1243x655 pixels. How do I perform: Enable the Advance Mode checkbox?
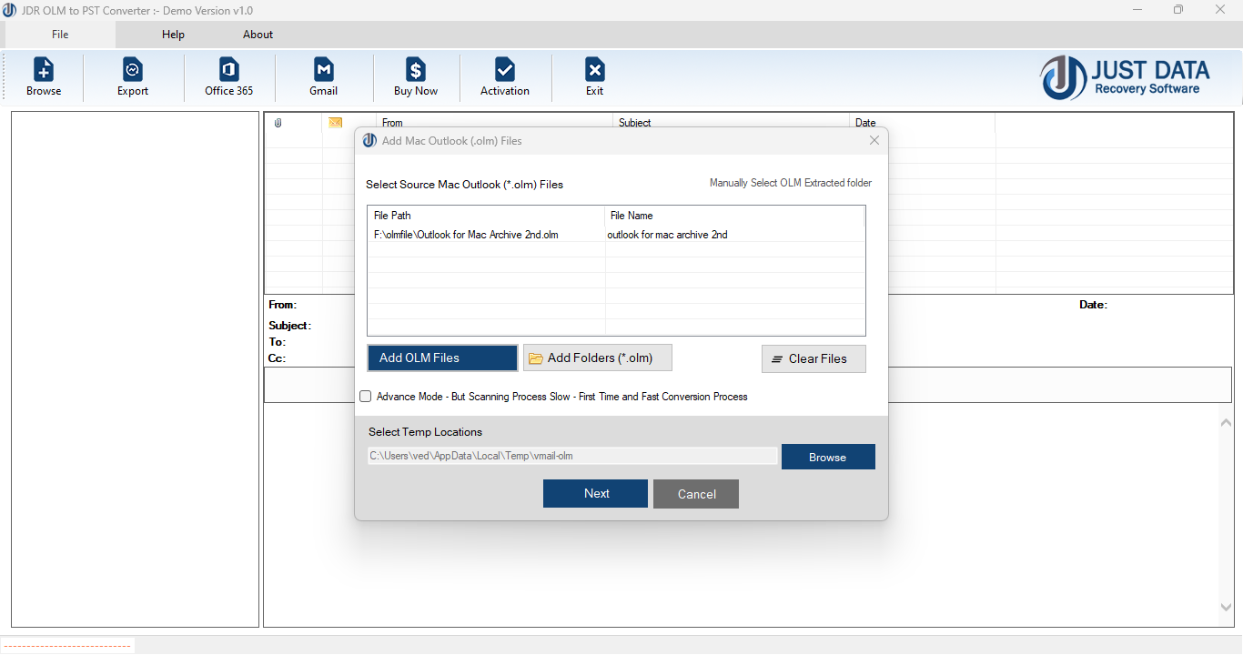click(x=366, y=397)
